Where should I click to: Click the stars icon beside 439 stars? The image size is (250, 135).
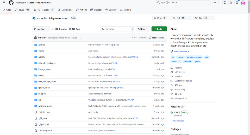pos(172,85)
